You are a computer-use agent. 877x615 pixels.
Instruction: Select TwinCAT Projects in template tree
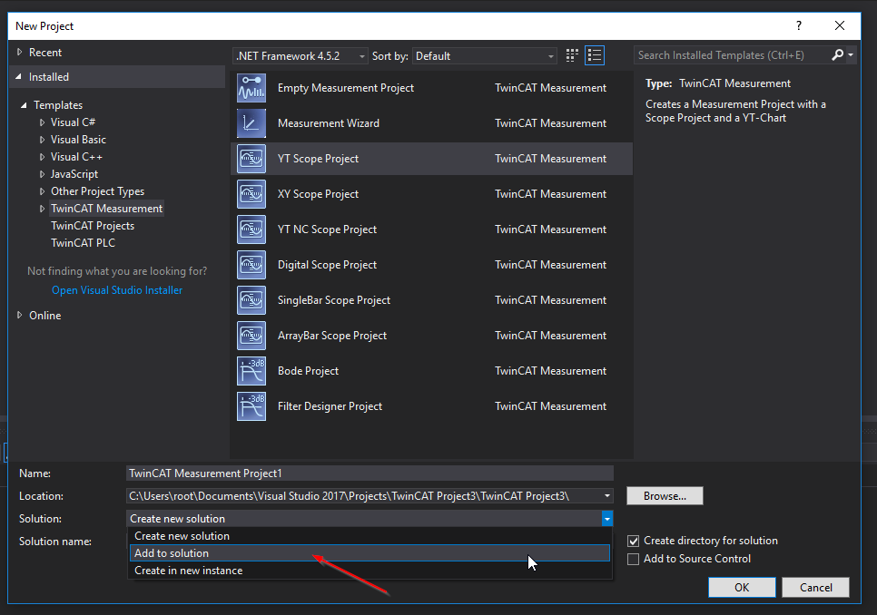tap(93, 226)
